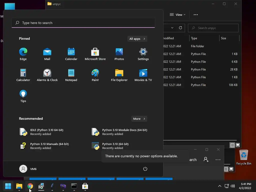Image resolution: width=256 pixels, height=192 pixels.
Task: Open the Mail pinned app
Action: click(x=47, y=54)
